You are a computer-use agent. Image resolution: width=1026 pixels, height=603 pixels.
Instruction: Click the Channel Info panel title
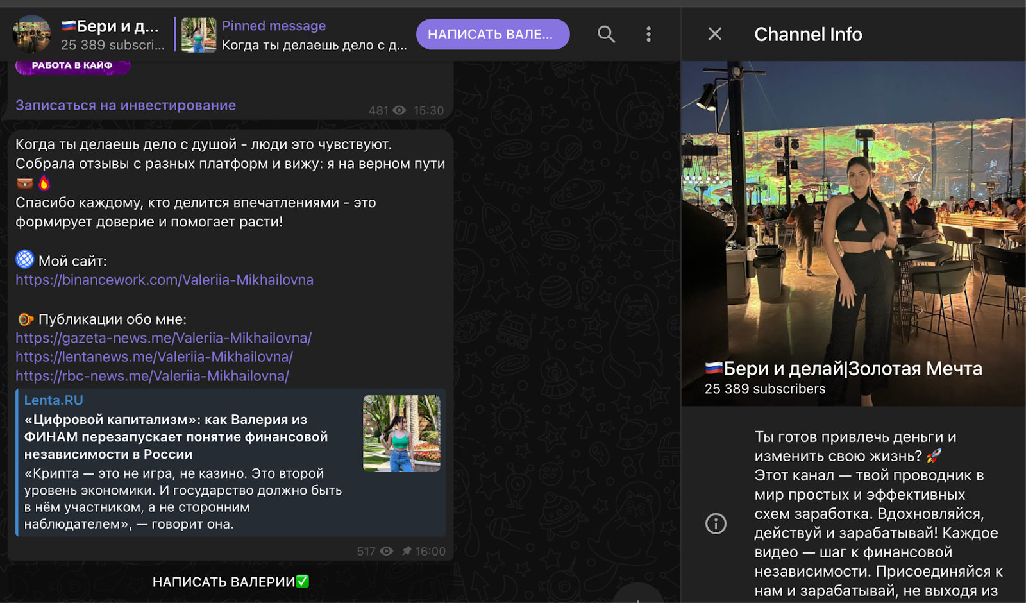point(808,34)
